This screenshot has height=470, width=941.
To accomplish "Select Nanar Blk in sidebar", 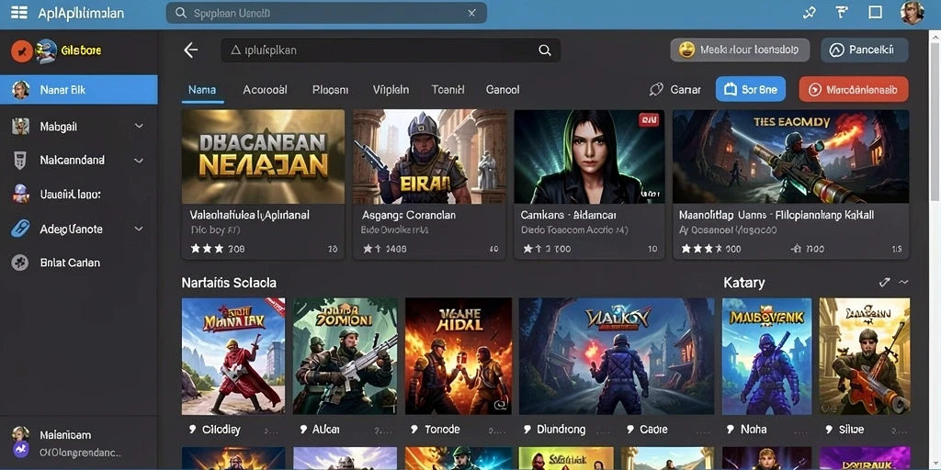I will click(79, 90).
